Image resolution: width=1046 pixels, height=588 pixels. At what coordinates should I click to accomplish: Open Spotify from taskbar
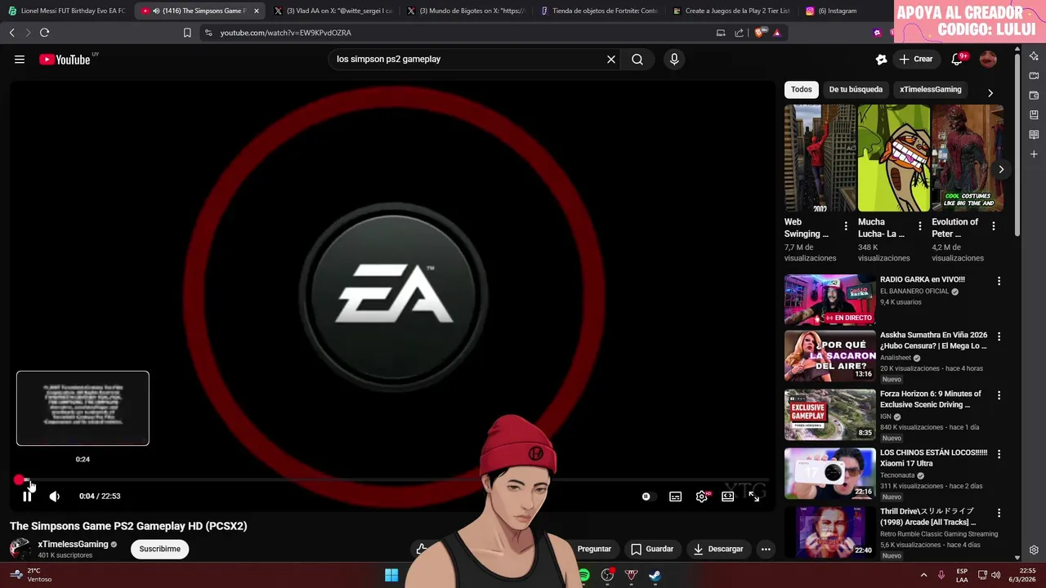tap(583, 575)
